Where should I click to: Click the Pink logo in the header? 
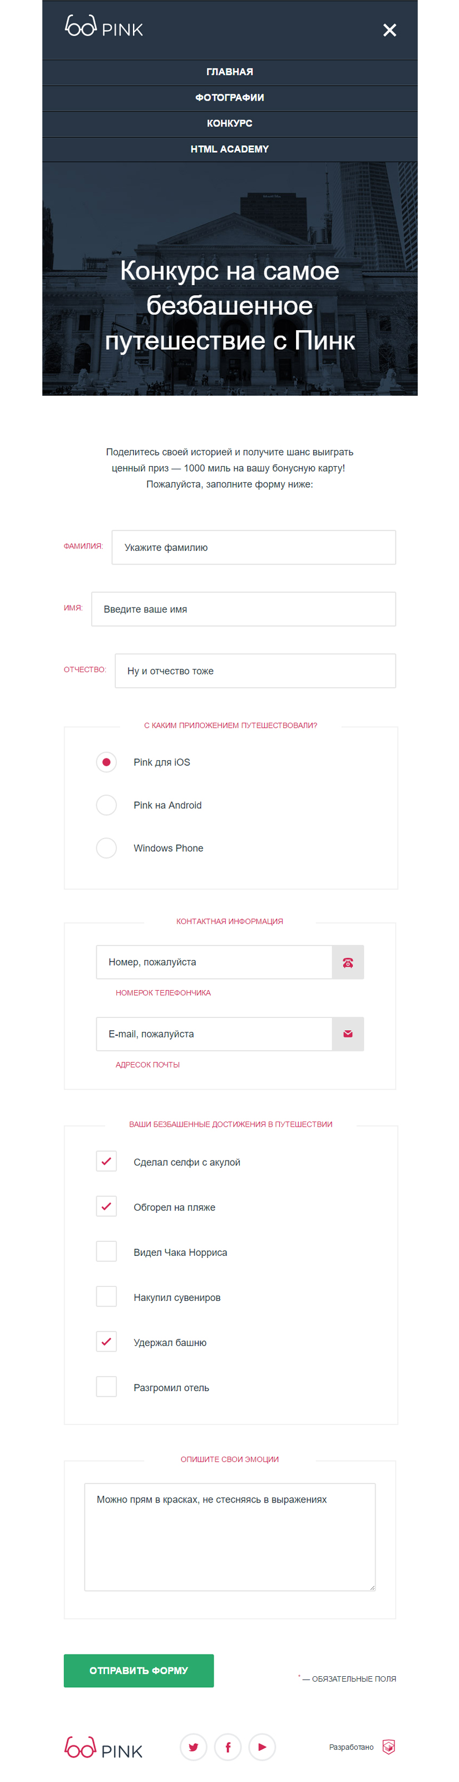[103, 27]
